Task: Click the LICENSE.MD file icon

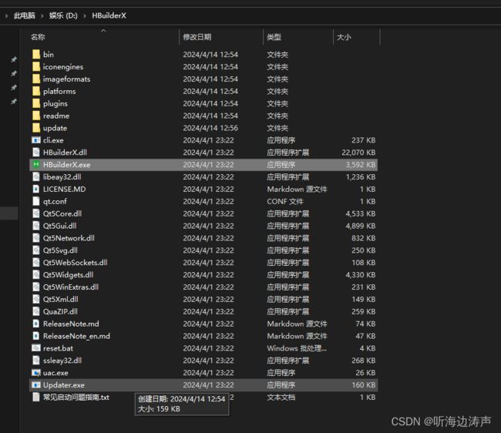Action: [36, 189]
